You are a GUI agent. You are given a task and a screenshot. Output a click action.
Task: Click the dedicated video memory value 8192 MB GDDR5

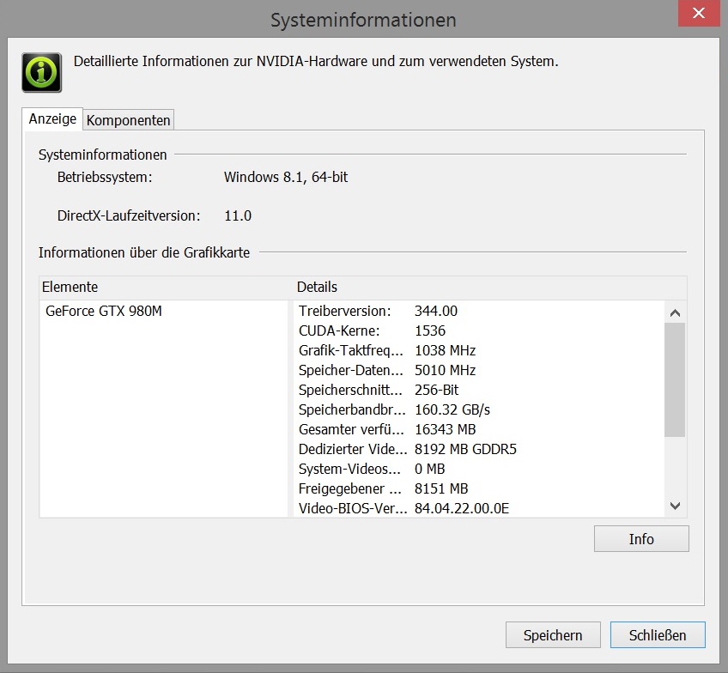[465, 449]
